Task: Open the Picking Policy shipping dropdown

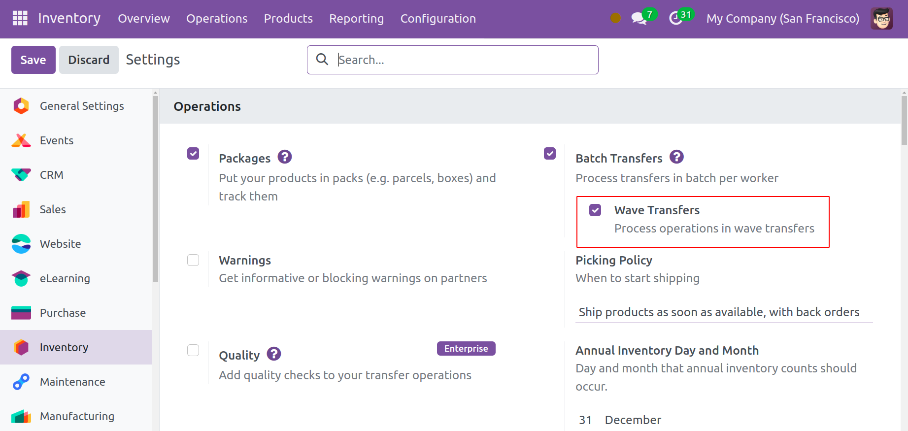Action: [723, 312]
